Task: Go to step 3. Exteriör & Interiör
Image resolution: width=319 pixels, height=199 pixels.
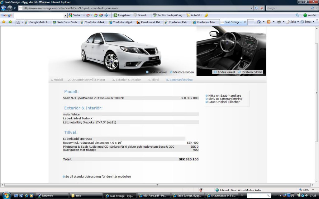Action: [126, 80]
